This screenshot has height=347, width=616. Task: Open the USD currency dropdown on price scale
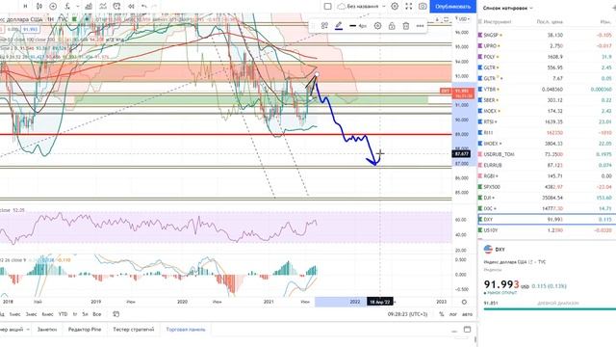[x=464, y=19]
